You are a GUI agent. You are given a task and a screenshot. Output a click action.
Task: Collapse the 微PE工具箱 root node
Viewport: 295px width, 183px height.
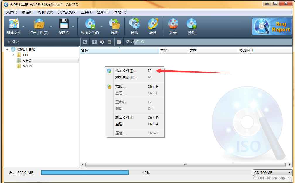[8, 49]
